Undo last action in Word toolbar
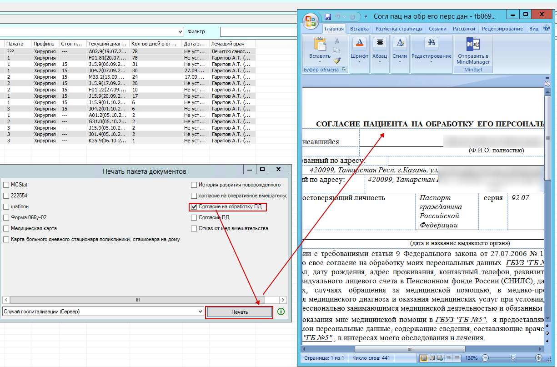The width and height of the screenshot is (557, 367). pos(338,16)
